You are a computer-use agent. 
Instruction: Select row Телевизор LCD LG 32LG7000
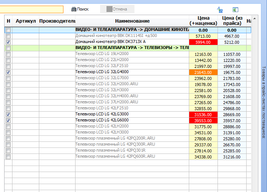point(128,78)
